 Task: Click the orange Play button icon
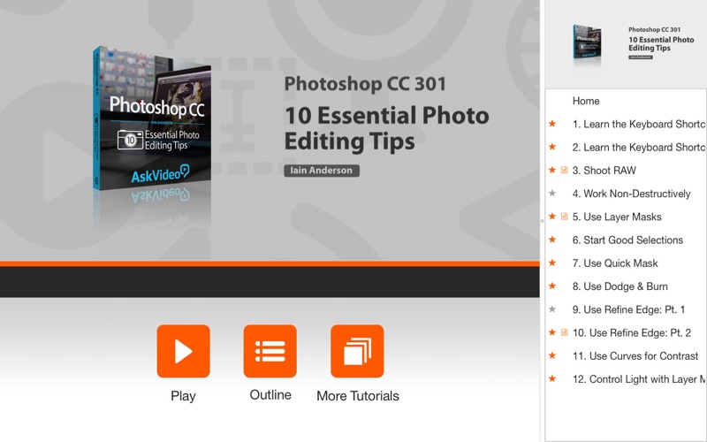(183, 351)
